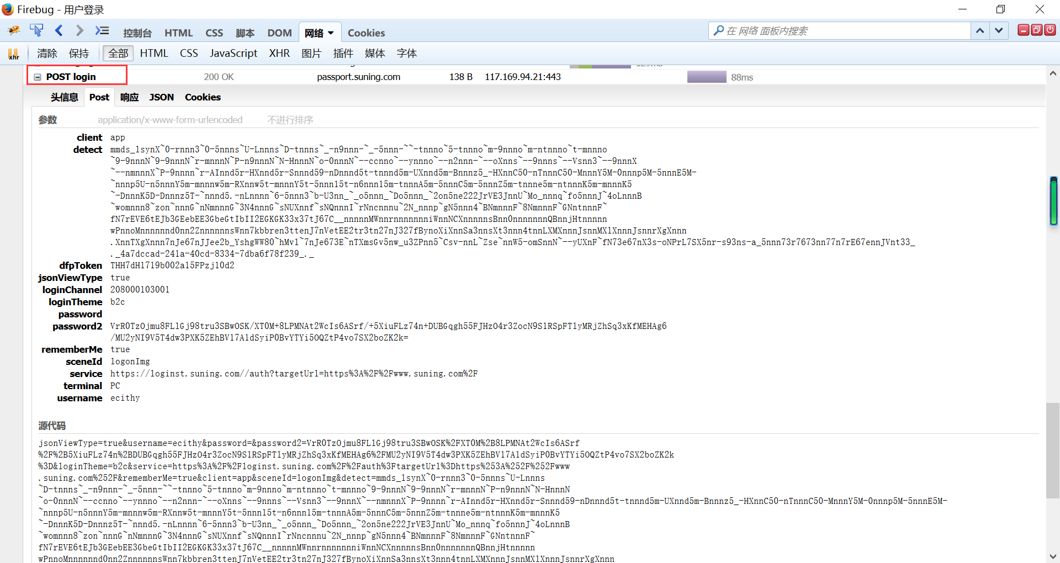
Task: Select the Post request sub-tab
Action: tap(99, 97)
